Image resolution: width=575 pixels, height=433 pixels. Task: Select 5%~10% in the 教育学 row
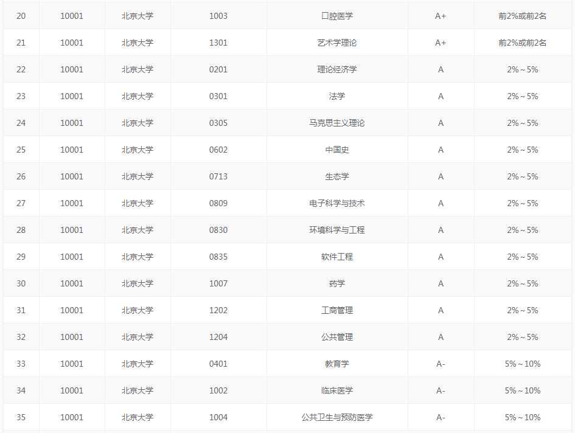click(523, 364)
